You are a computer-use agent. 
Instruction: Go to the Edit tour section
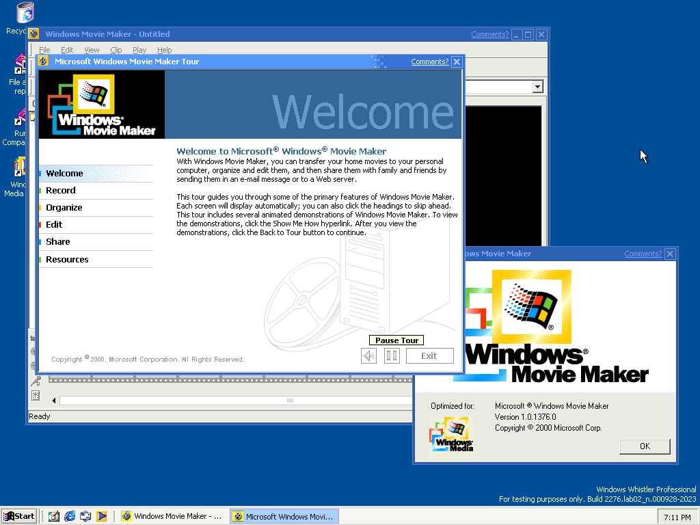pos(96,224)
